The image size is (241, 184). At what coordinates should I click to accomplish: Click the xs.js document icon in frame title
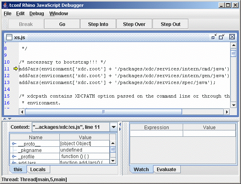click(x=9, y=37)
